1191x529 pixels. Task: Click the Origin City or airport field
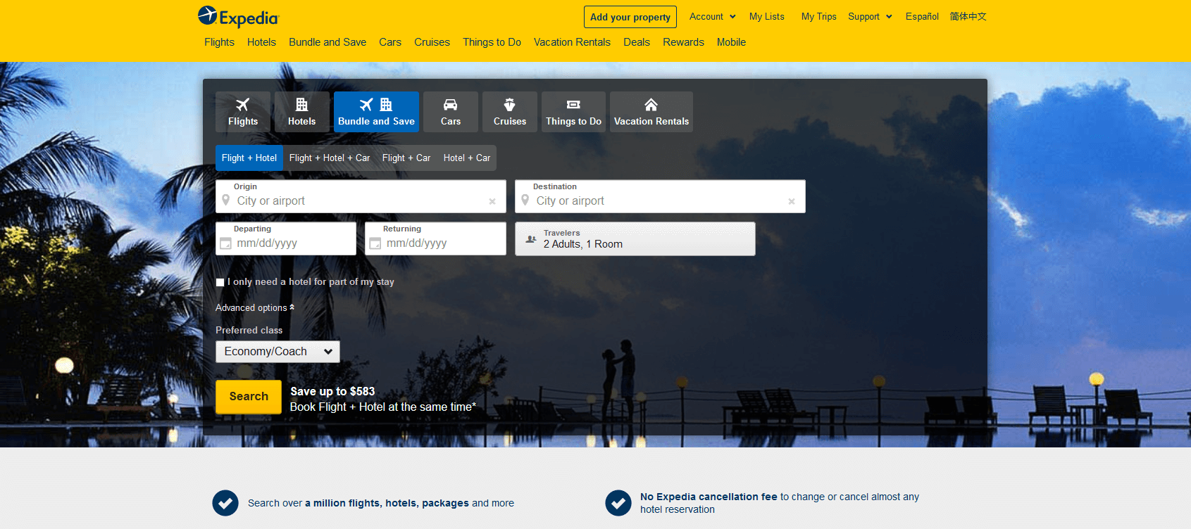361,196
